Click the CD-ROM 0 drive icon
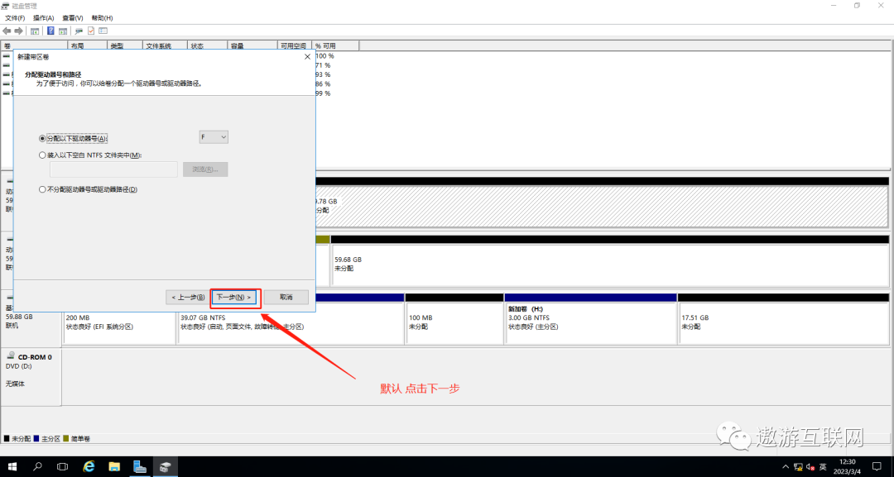894x477 pixels. tap(11, 356)
